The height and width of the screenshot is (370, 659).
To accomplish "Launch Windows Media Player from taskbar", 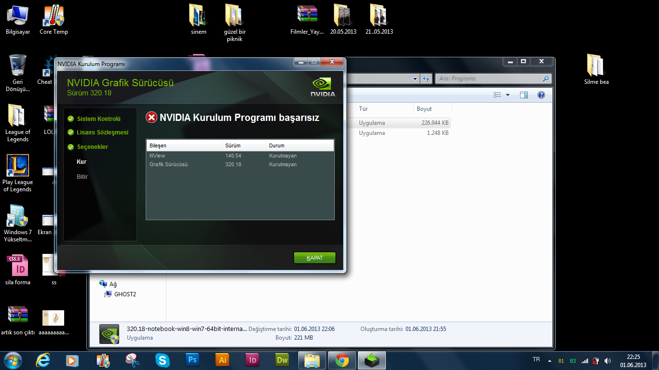I will pyautogui.click(x=72, y=360).
